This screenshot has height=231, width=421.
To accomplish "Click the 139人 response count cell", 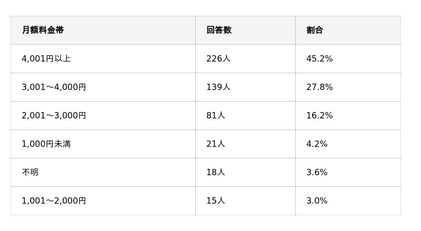I will coord(218,87).
